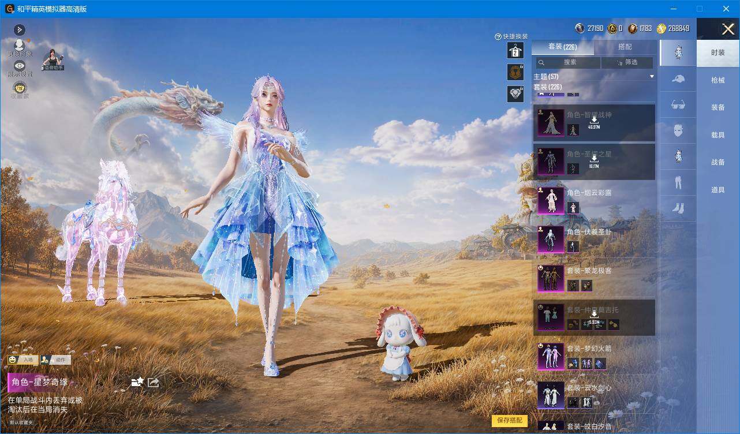Image resolution: width=740 pixels, height=434 pixels.
Task: Select the 套装-繁龙极客 outfit thumbnail
Action: point(551,279)
